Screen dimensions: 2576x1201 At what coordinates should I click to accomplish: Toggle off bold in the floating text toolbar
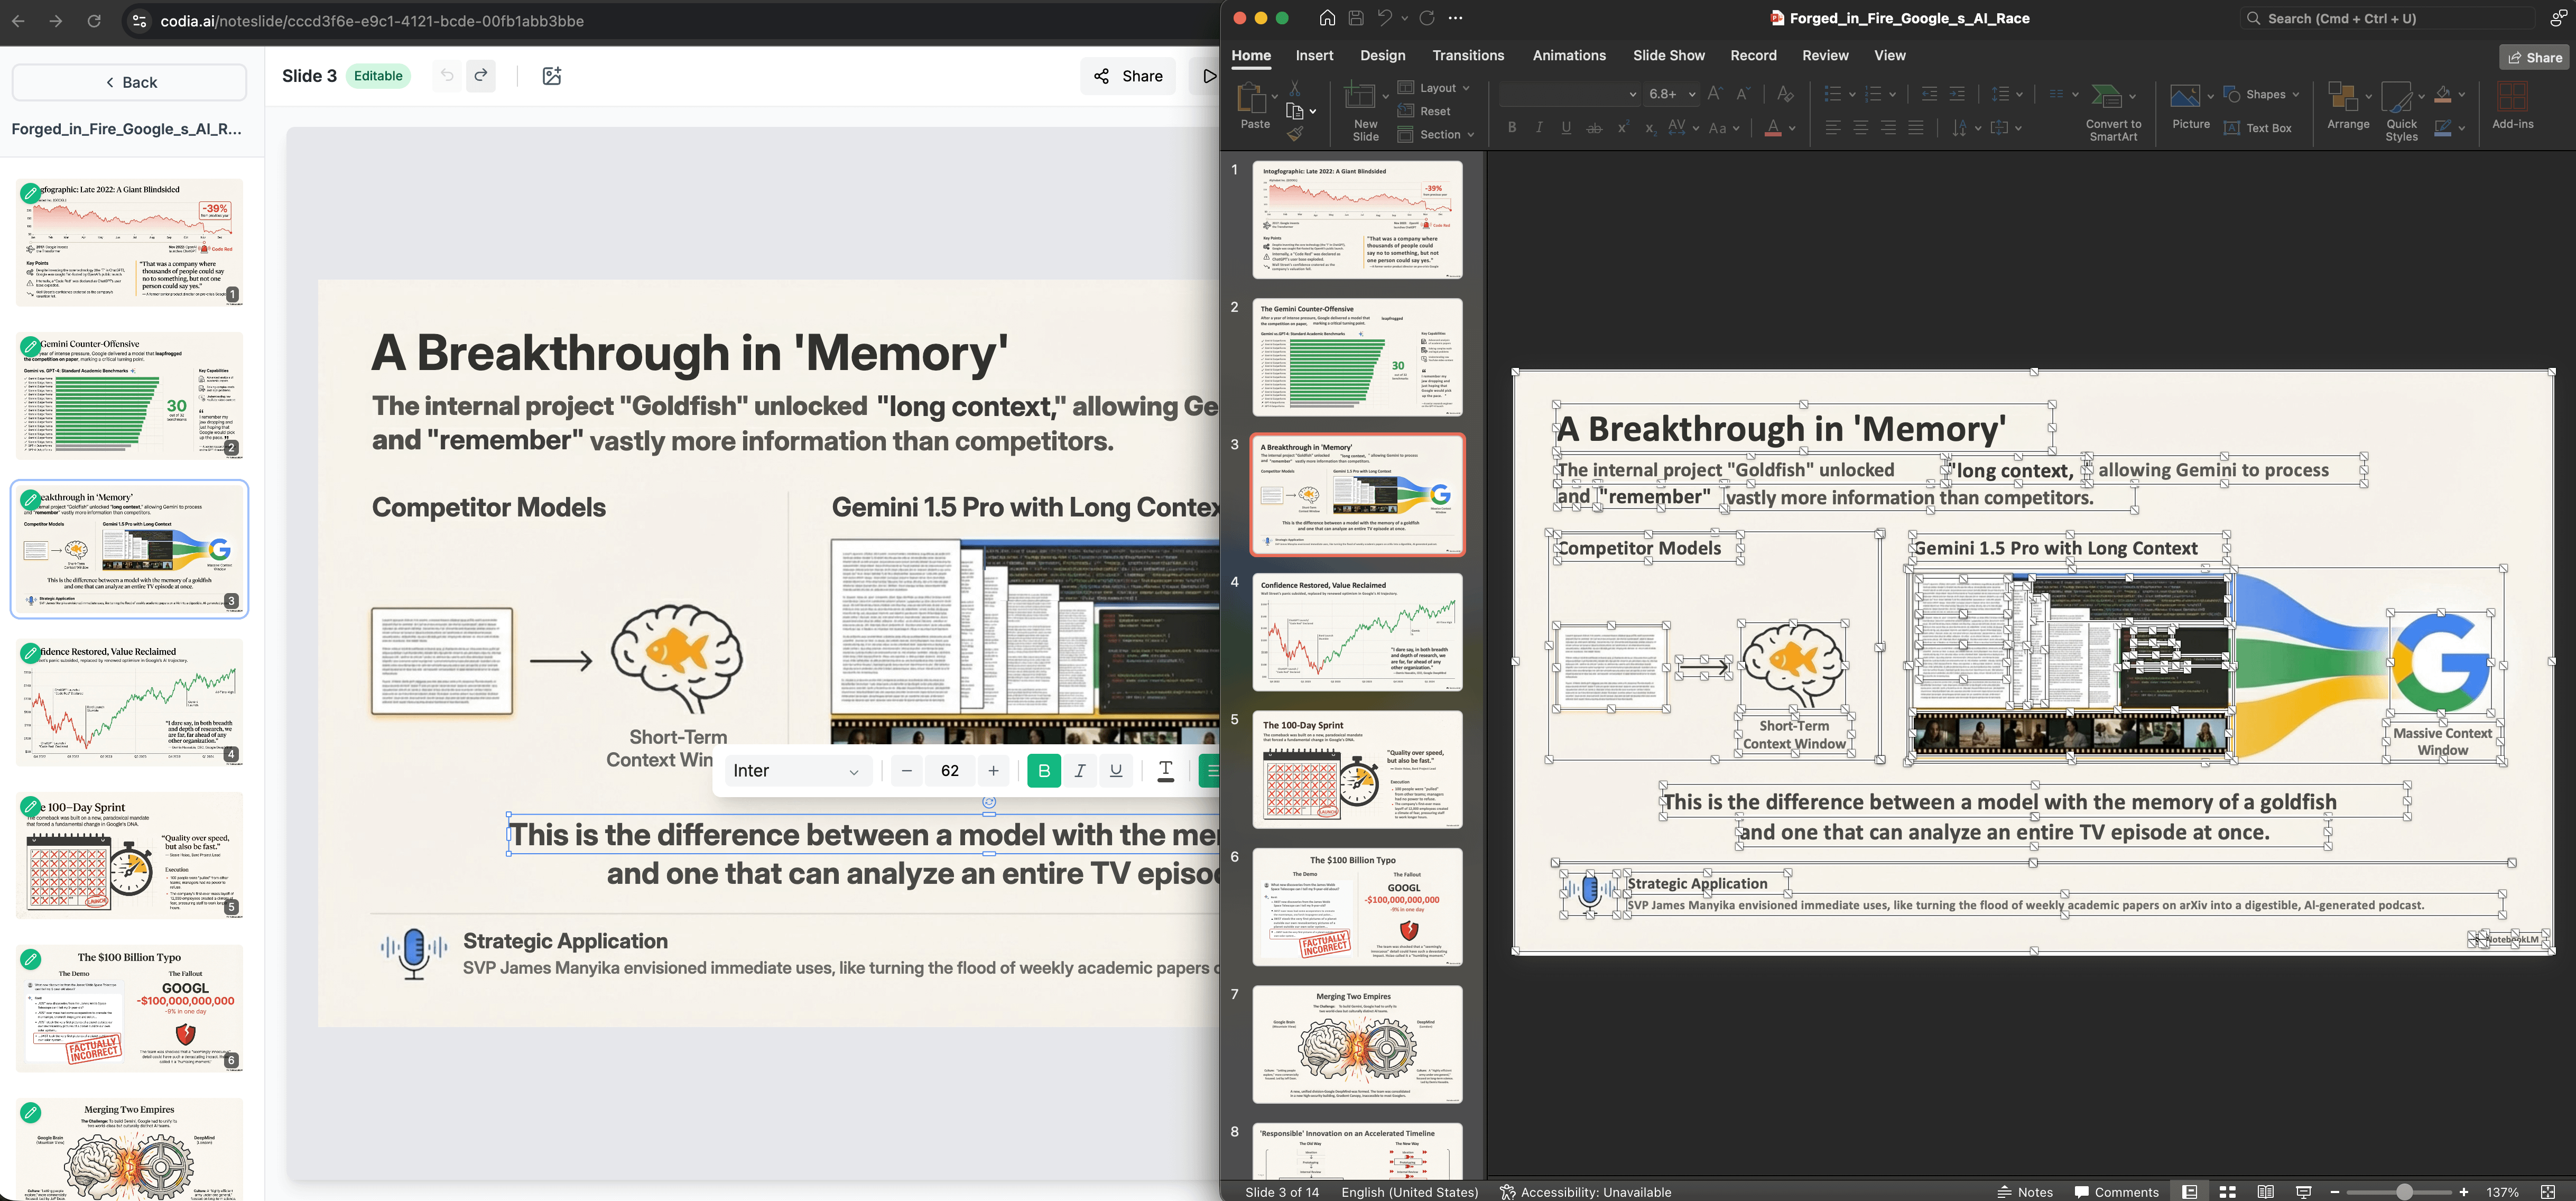1043,770
